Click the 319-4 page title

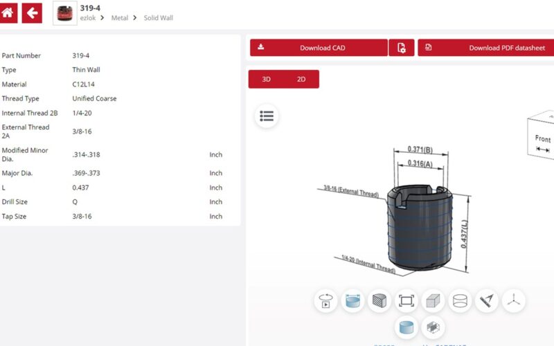90,8
